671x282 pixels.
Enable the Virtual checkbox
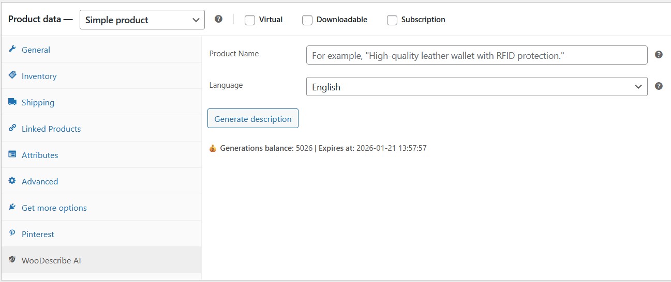coord(250,20)
